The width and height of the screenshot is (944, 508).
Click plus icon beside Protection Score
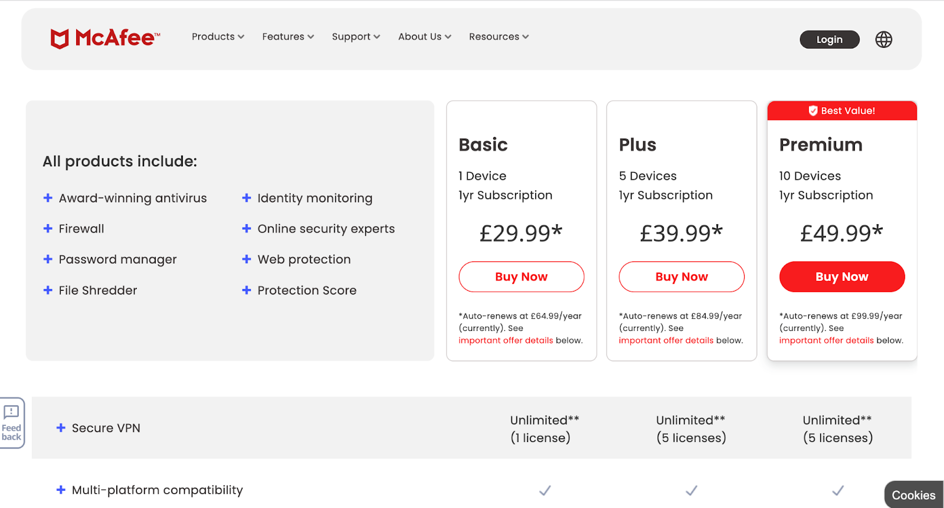247,290
